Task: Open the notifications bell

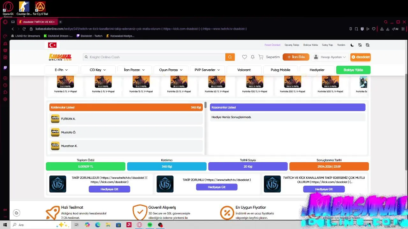Action: click(x=252, y=57)
